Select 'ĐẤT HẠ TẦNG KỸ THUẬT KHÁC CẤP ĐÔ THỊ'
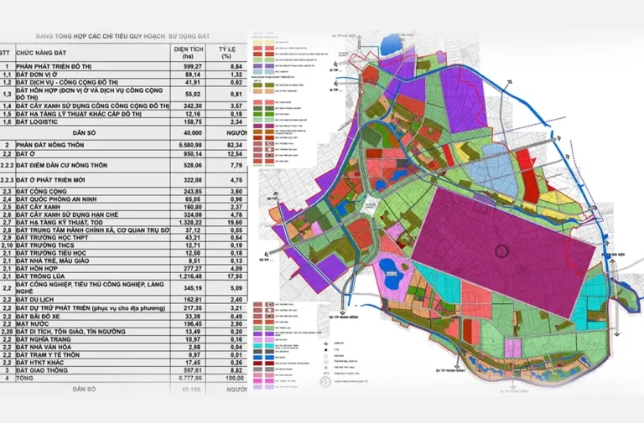 pyautogui.click(x=79, y=114)
